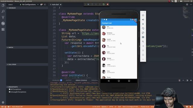Image resolution: width=193 pixels, height=108 pixels.
Task: Open the Manage gear at sidebar bottom
Action: click(3, 102)
